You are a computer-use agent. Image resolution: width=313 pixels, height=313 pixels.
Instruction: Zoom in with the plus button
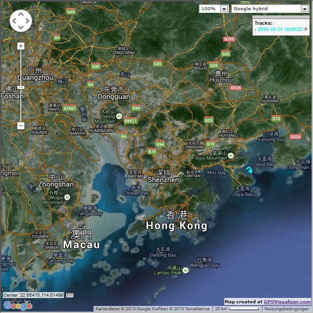(x=21, y=46)
